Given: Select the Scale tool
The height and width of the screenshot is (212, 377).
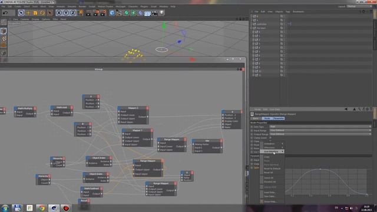Looking at the screenshot, I should [x=35, y=13].
